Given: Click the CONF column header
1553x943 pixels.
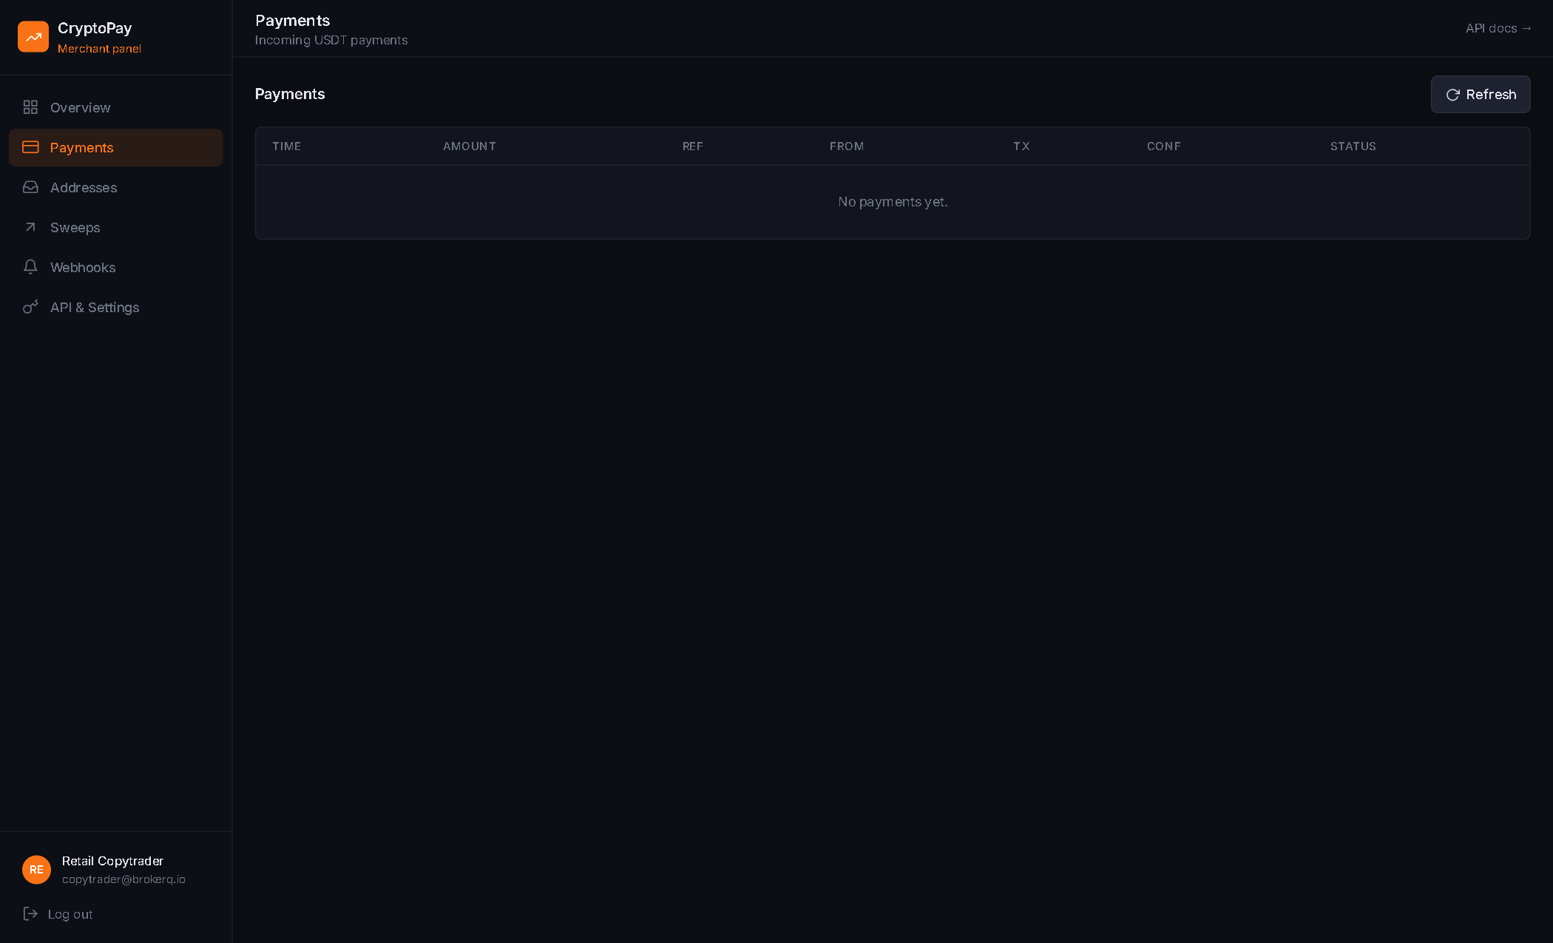Looking at the screenshot, I should pyautogui.click(x=1164, y=146).
